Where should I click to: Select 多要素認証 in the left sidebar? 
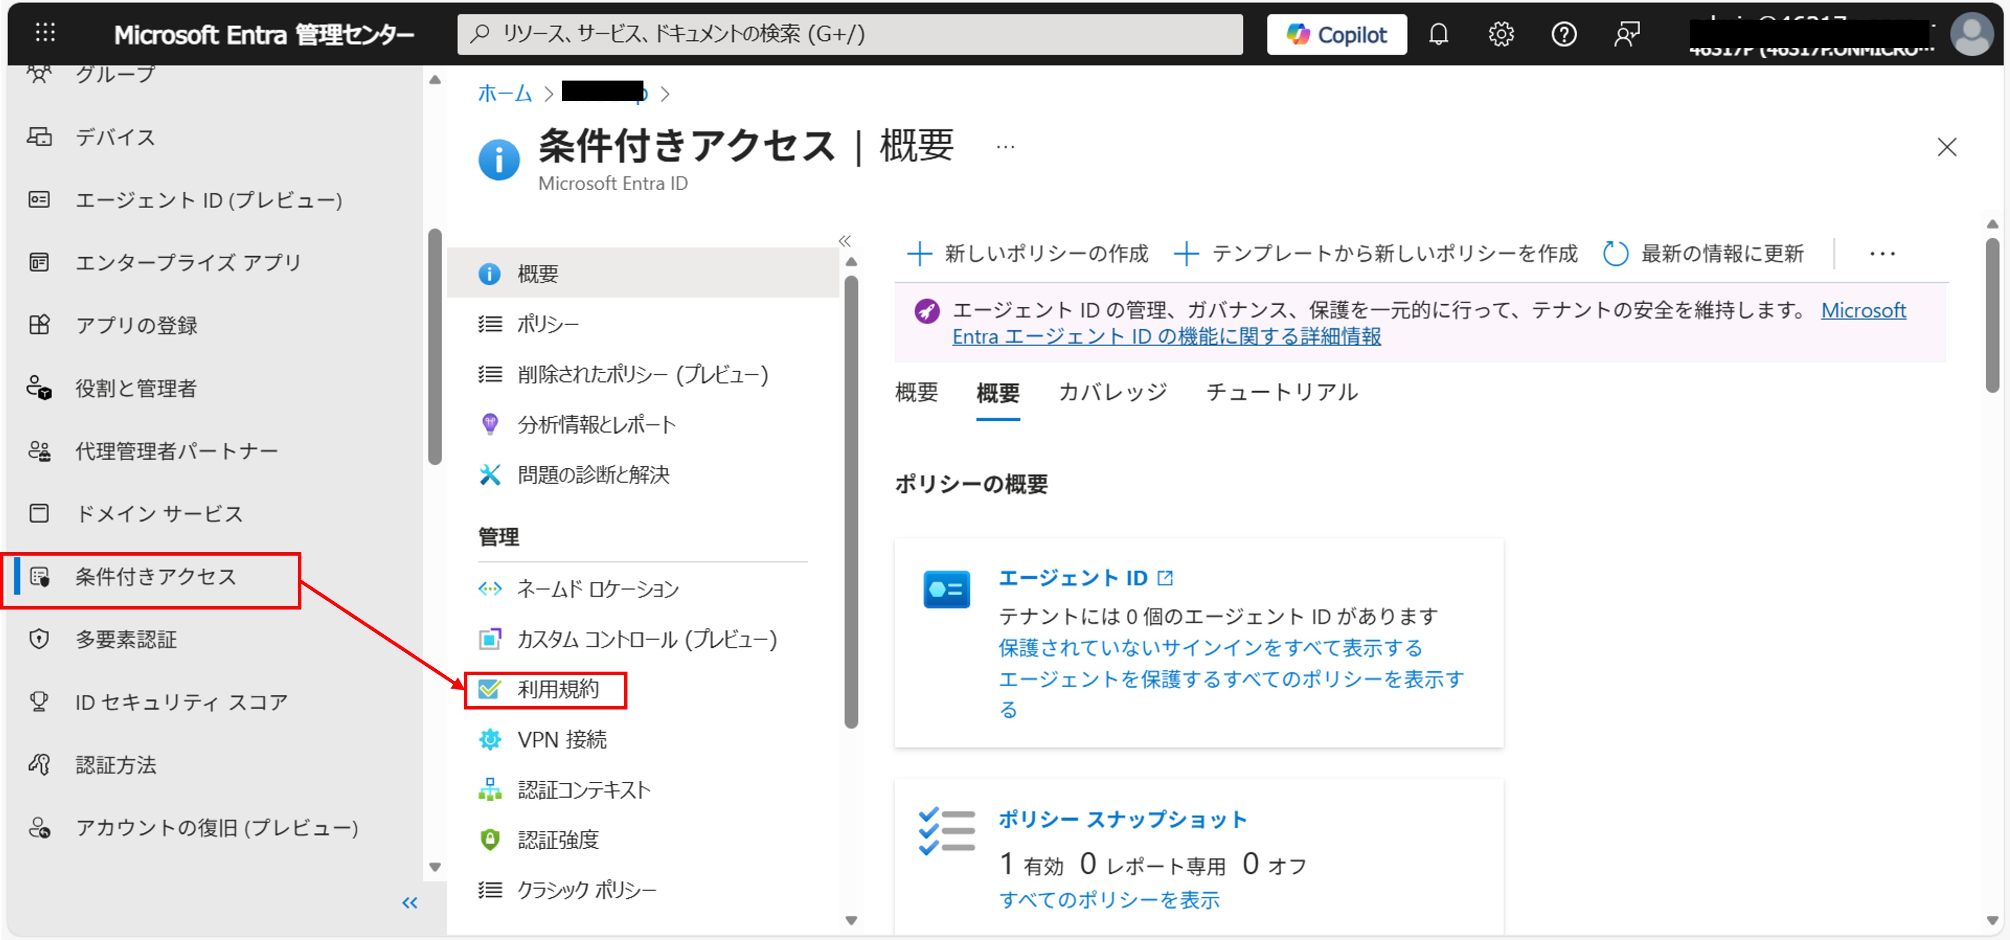click(x=126, y=640)
